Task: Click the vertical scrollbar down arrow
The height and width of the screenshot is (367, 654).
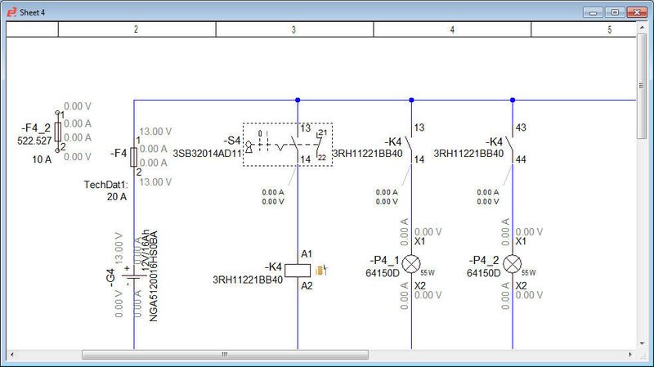Action: [642, 342]
